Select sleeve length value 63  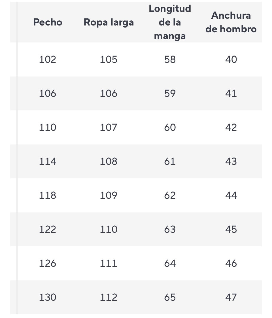pos(170,229)
